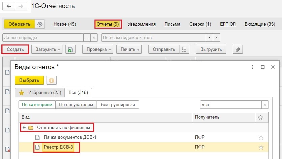Open the Новое (45) section
The height and width of the screenshot is (159, 282).
(x=65, y=24)
